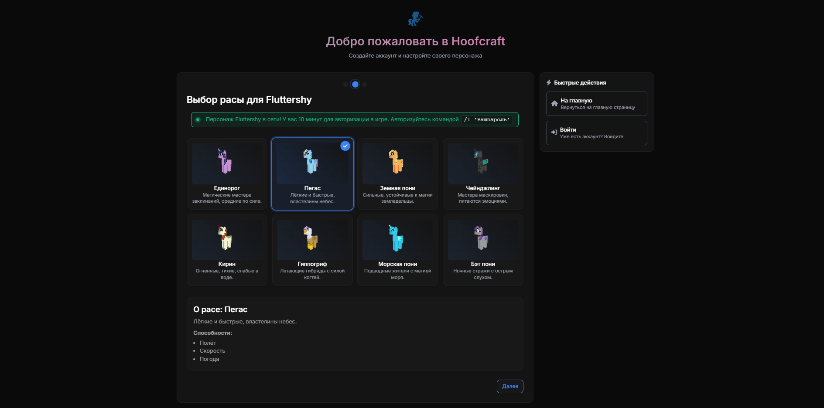Jump to the third step dot

pyautogui.click(x=365, y=84)
